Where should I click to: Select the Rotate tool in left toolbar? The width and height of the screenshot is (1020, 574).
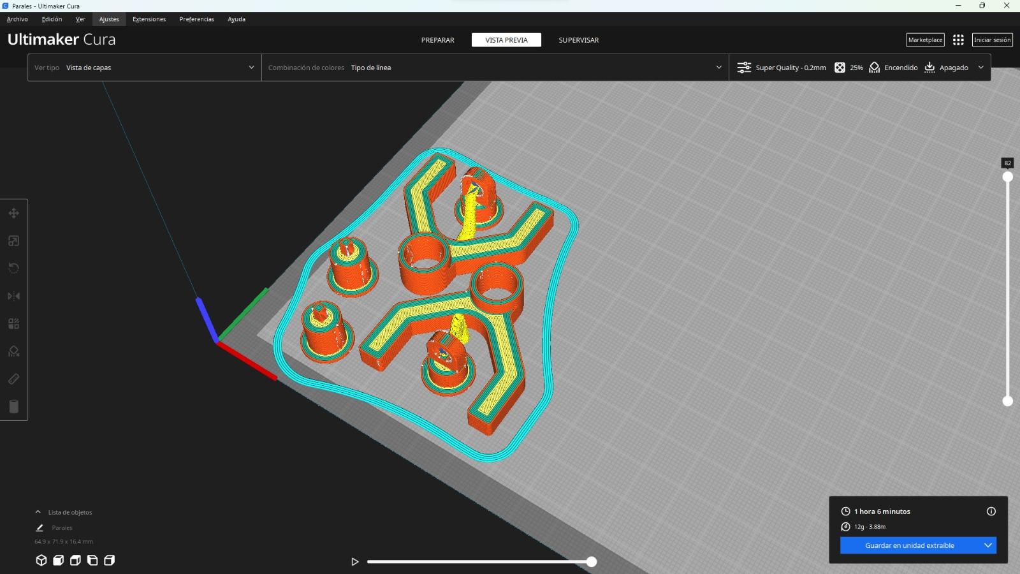pos(13,269)
